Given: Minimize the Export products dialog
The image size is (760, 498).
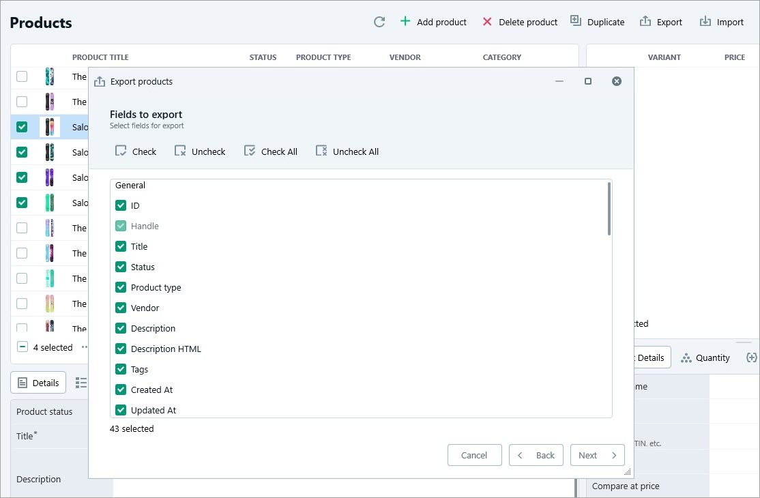Looking at the screenshot, I should click(559, 81).
